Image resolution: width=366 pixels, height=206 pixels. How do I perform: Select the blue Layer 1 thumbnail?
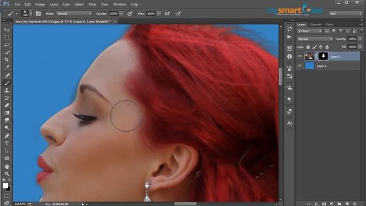click(309, 66)
